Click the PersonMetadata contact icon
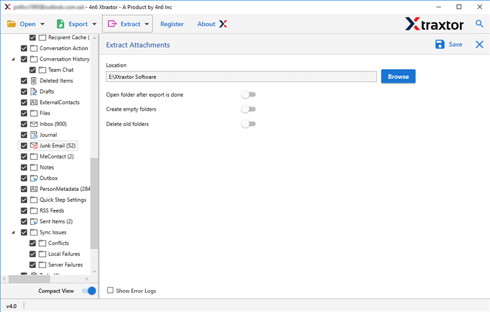 34,189
